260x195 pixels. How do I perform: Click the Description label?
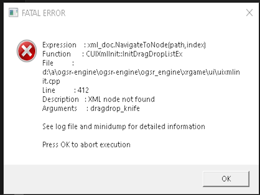pyautogui.click(x=60, y=99)
